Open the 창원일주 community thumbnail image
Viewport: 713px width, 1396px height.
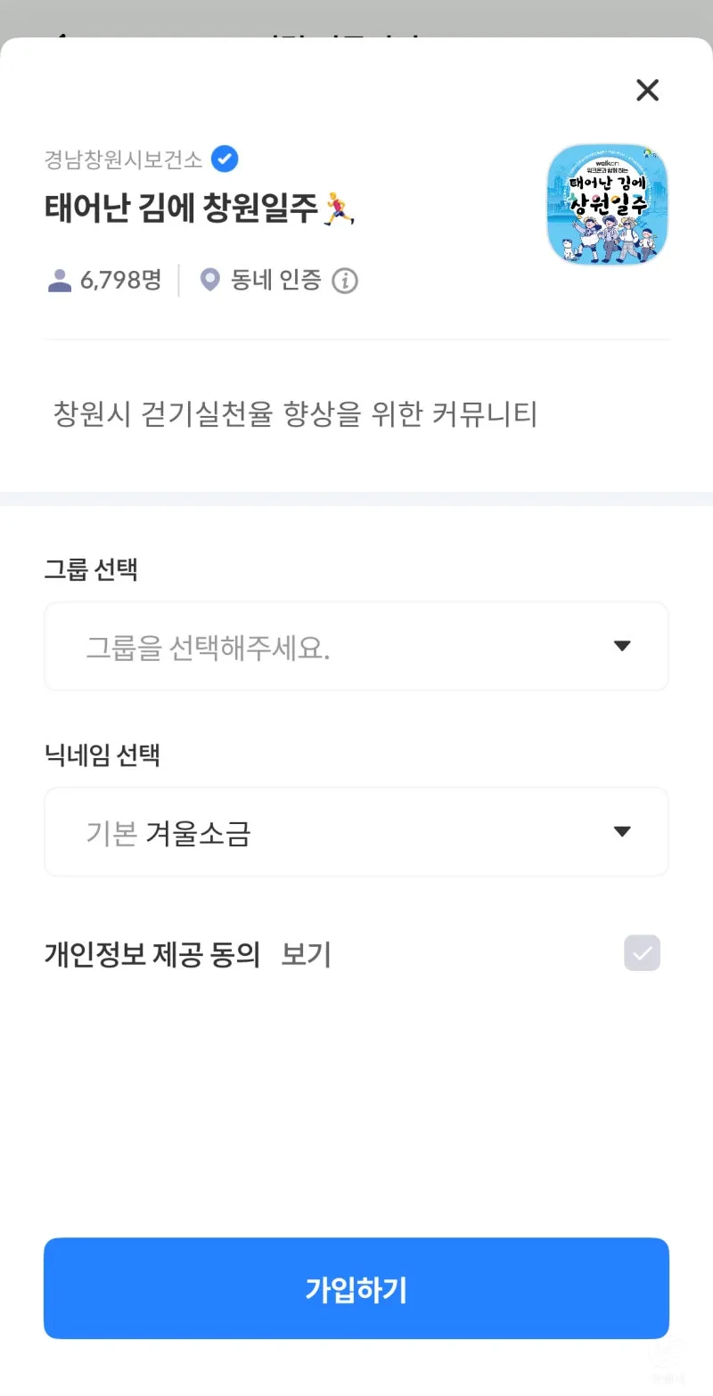point(607,205)
